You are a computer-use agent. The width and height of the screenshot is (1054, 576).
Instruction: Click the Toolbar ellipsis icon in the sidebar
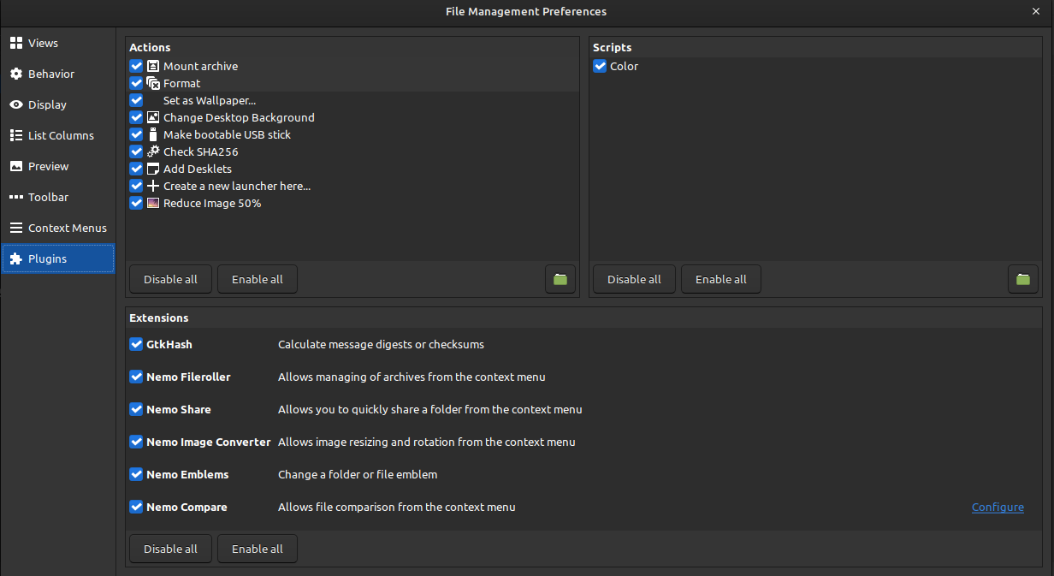click(x=15, y=197)
